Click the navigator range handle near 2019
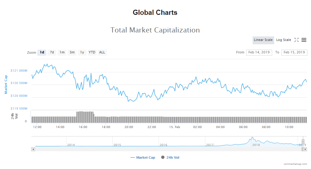Screen dimensions: 311x169 pos(303,141)
